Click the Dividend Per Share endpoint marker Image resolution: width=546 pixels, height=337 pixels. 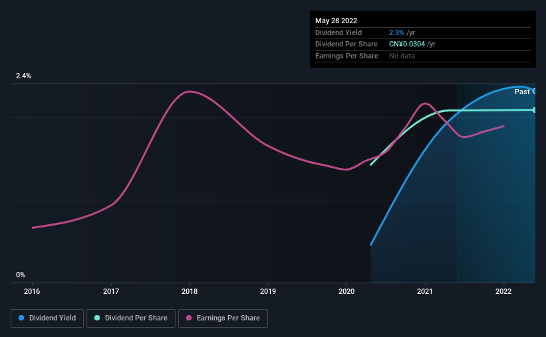tap(535, 109)
